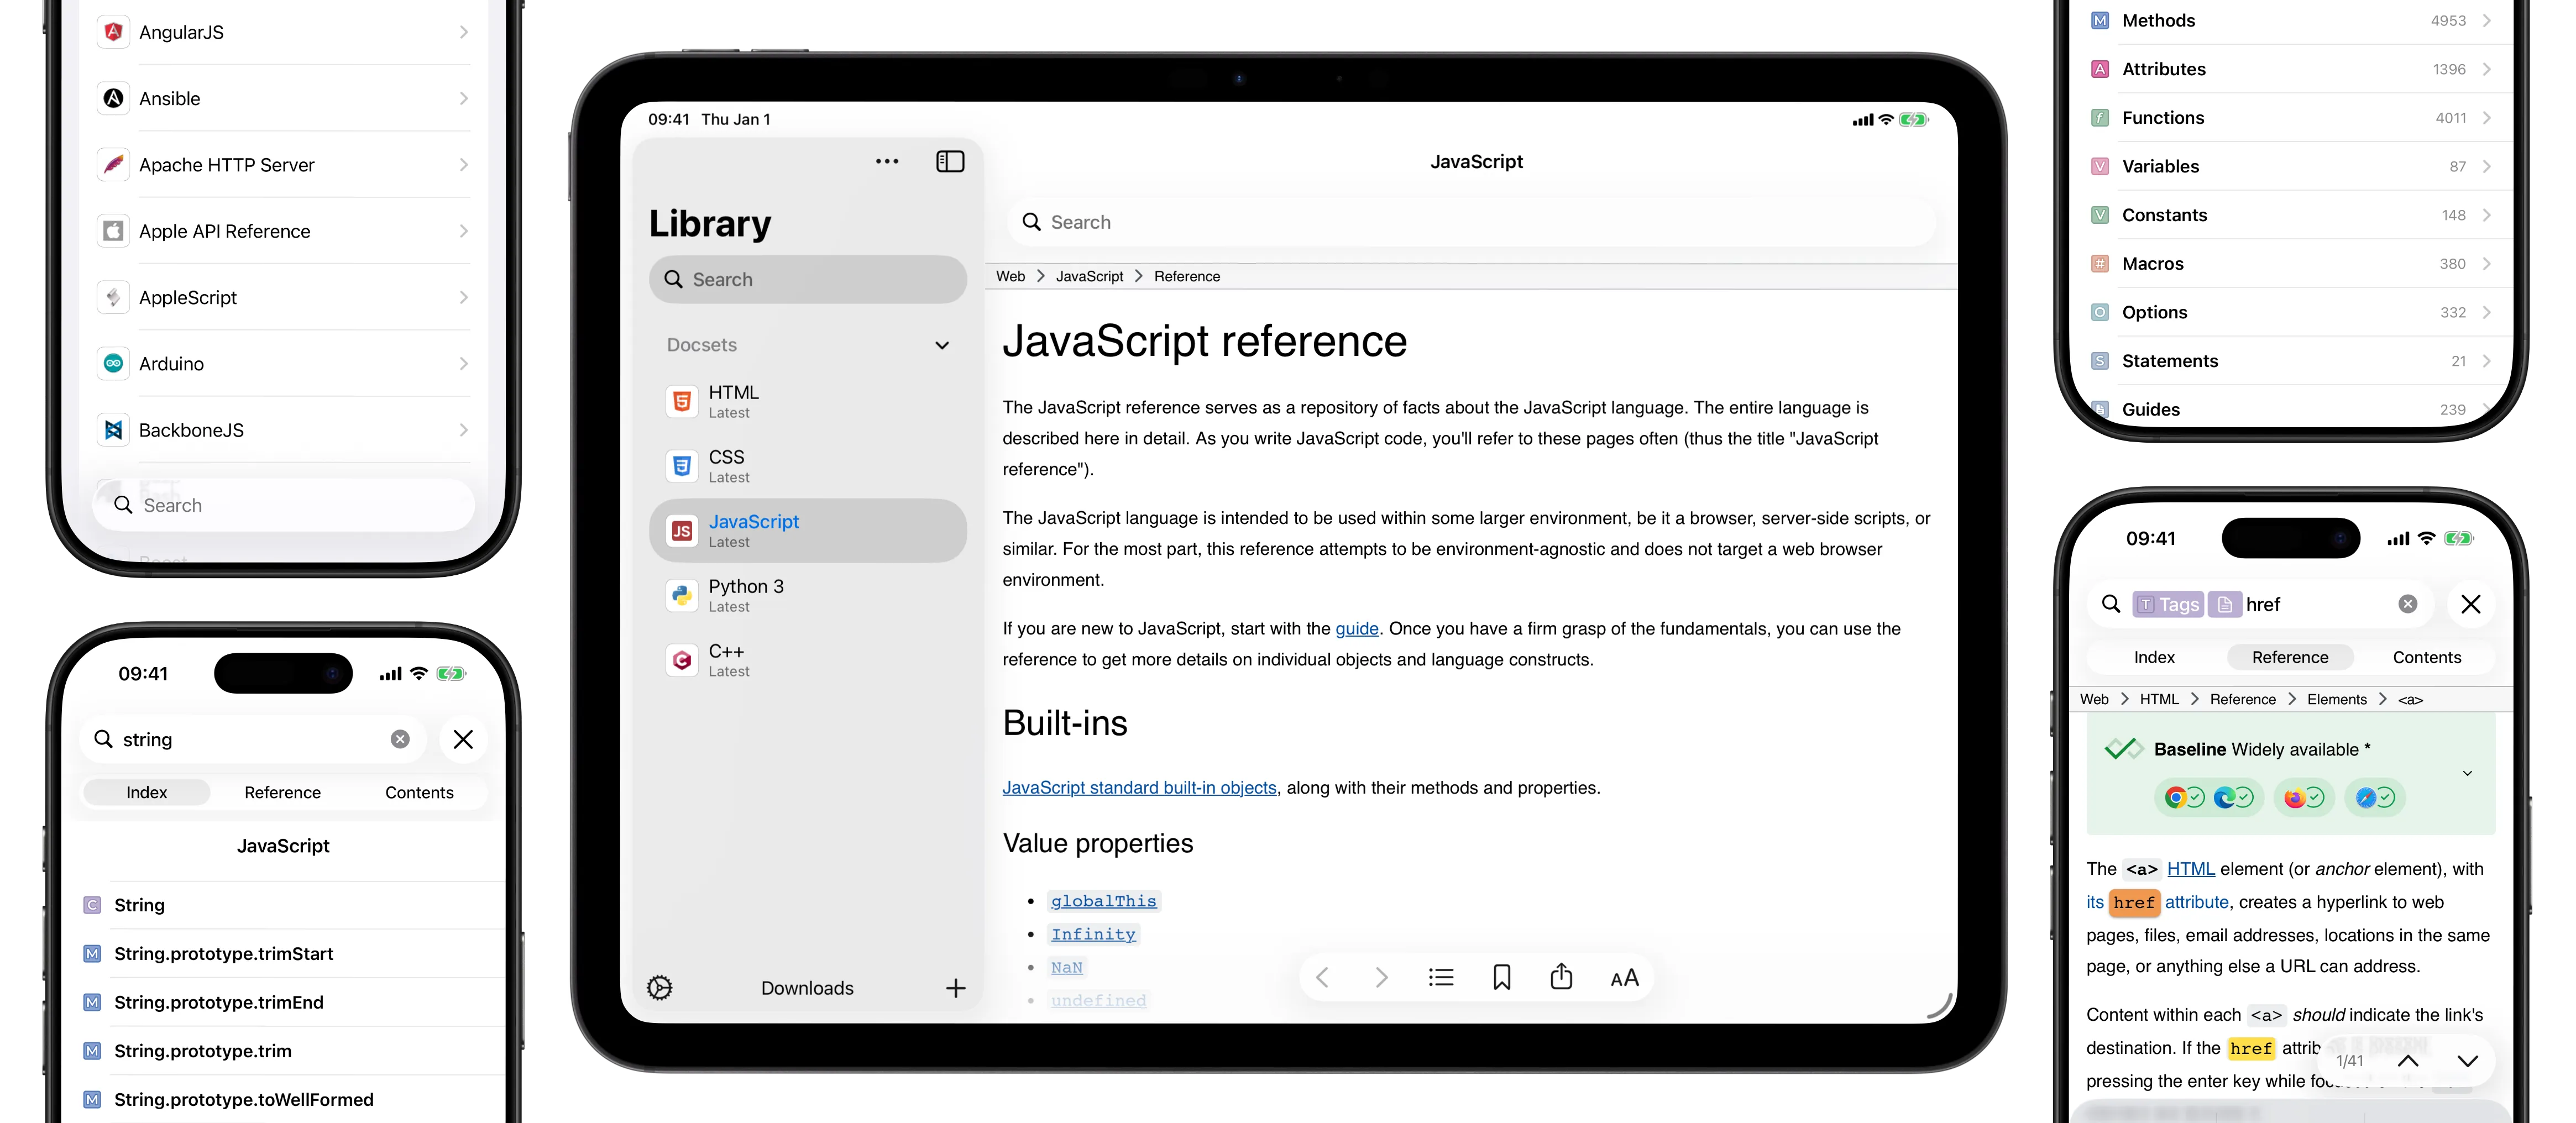Open table of contents list icon
The height and width of the screenshot is (1123, 2576).
tap(1440, 977)
